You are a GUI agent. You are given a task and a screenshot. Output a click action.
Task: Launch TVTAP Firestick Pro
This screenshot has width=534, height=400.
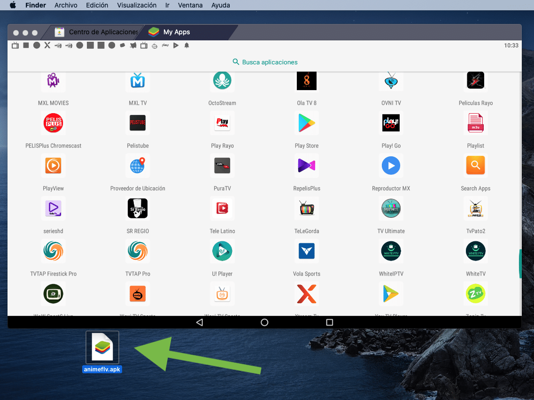(x=53, y=251)
